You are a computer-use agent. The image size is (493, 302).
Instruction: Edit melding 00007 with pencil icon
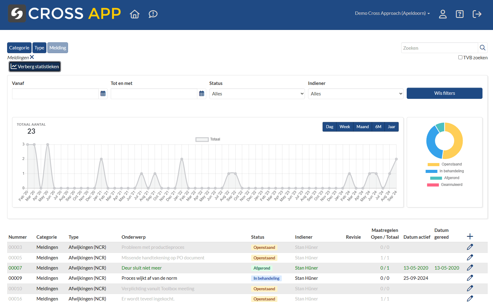[470, 268]
